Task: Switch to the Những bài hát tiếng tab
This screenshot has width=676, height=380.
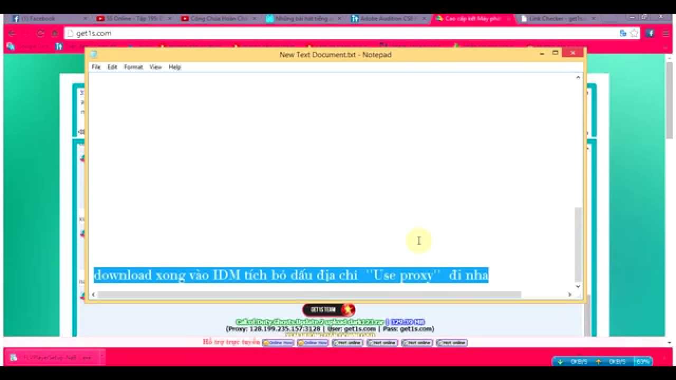Action: point(304,18)
